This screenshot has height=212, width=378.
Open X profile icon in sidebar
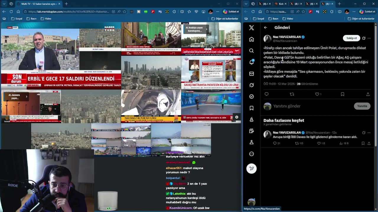pos(251,142)
